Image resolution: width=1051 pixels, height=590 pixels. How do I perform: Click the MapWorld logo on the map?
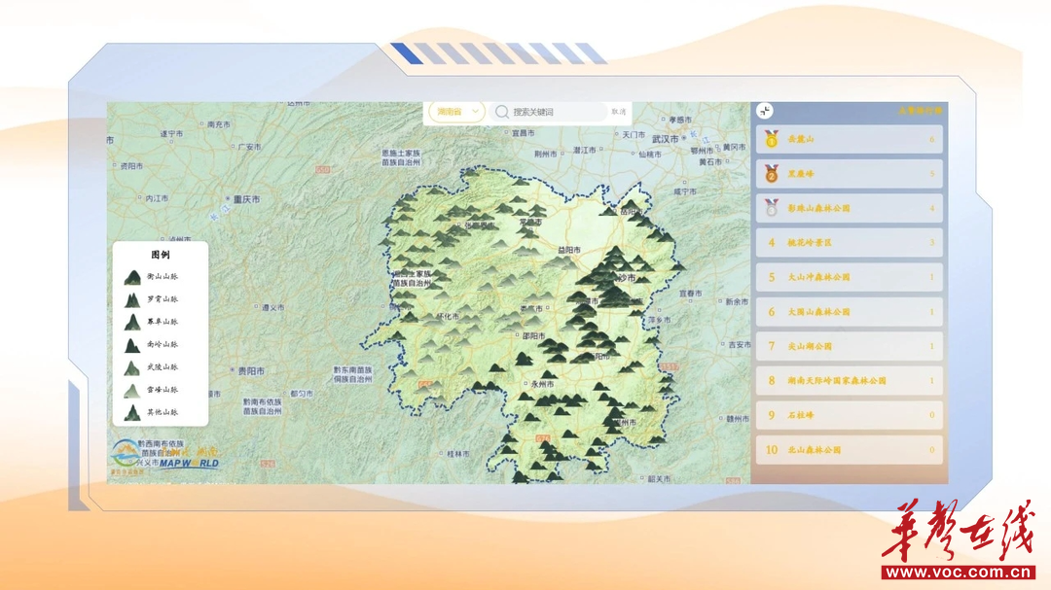click(164, 458)
